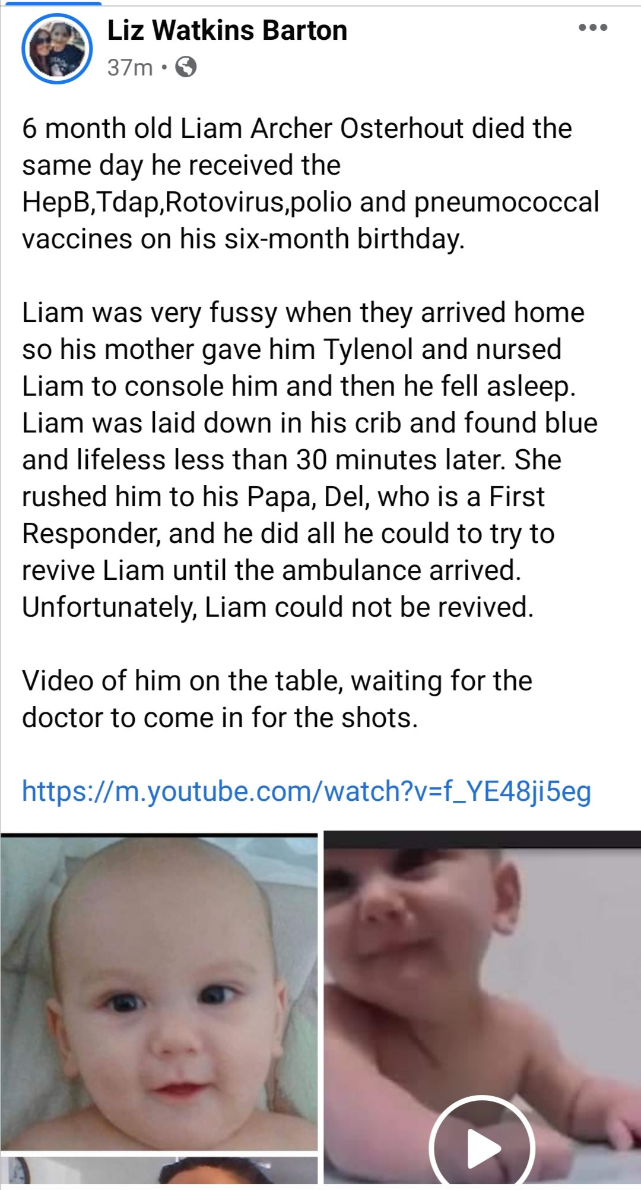Play the video in the right thumbnail

click(482, 1148)
